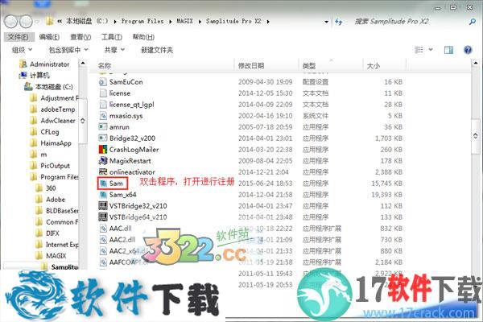This screenshot has height=322, width=483.
Task: Select the onlineactivator application icon
Action: coord(103,172)
